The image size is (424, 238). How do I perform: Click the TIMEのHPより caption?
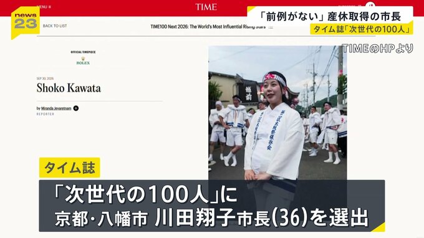click(377, 49)
